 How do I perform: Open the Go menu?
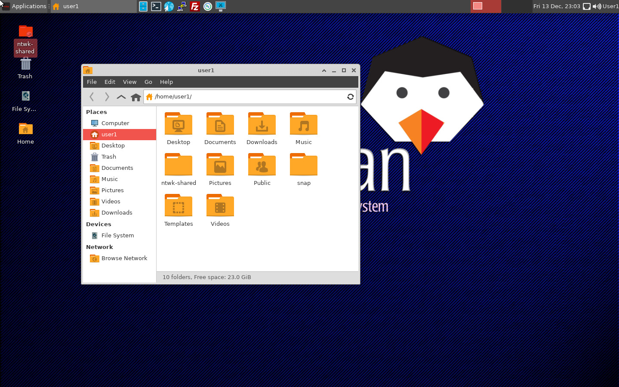148,82
